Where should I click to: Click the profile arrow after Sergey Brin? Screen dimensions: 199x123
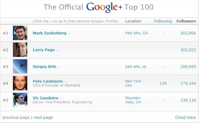59,67
